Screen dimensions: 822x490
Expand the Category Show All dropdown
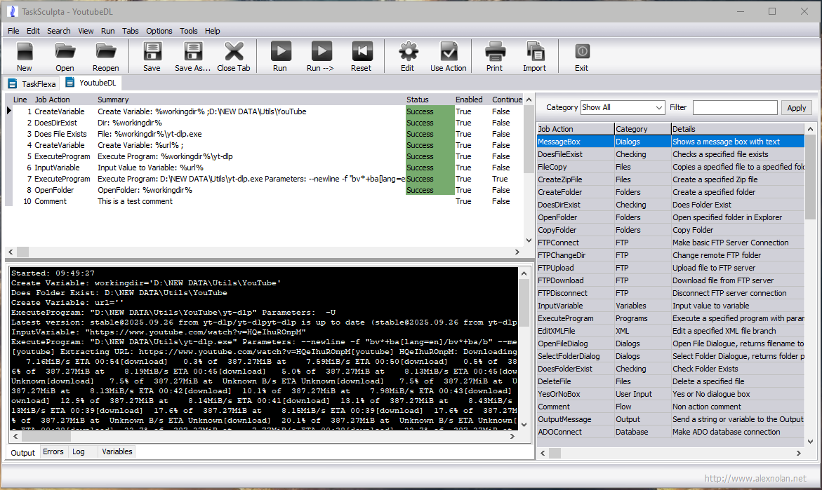[x=622, y=108]
